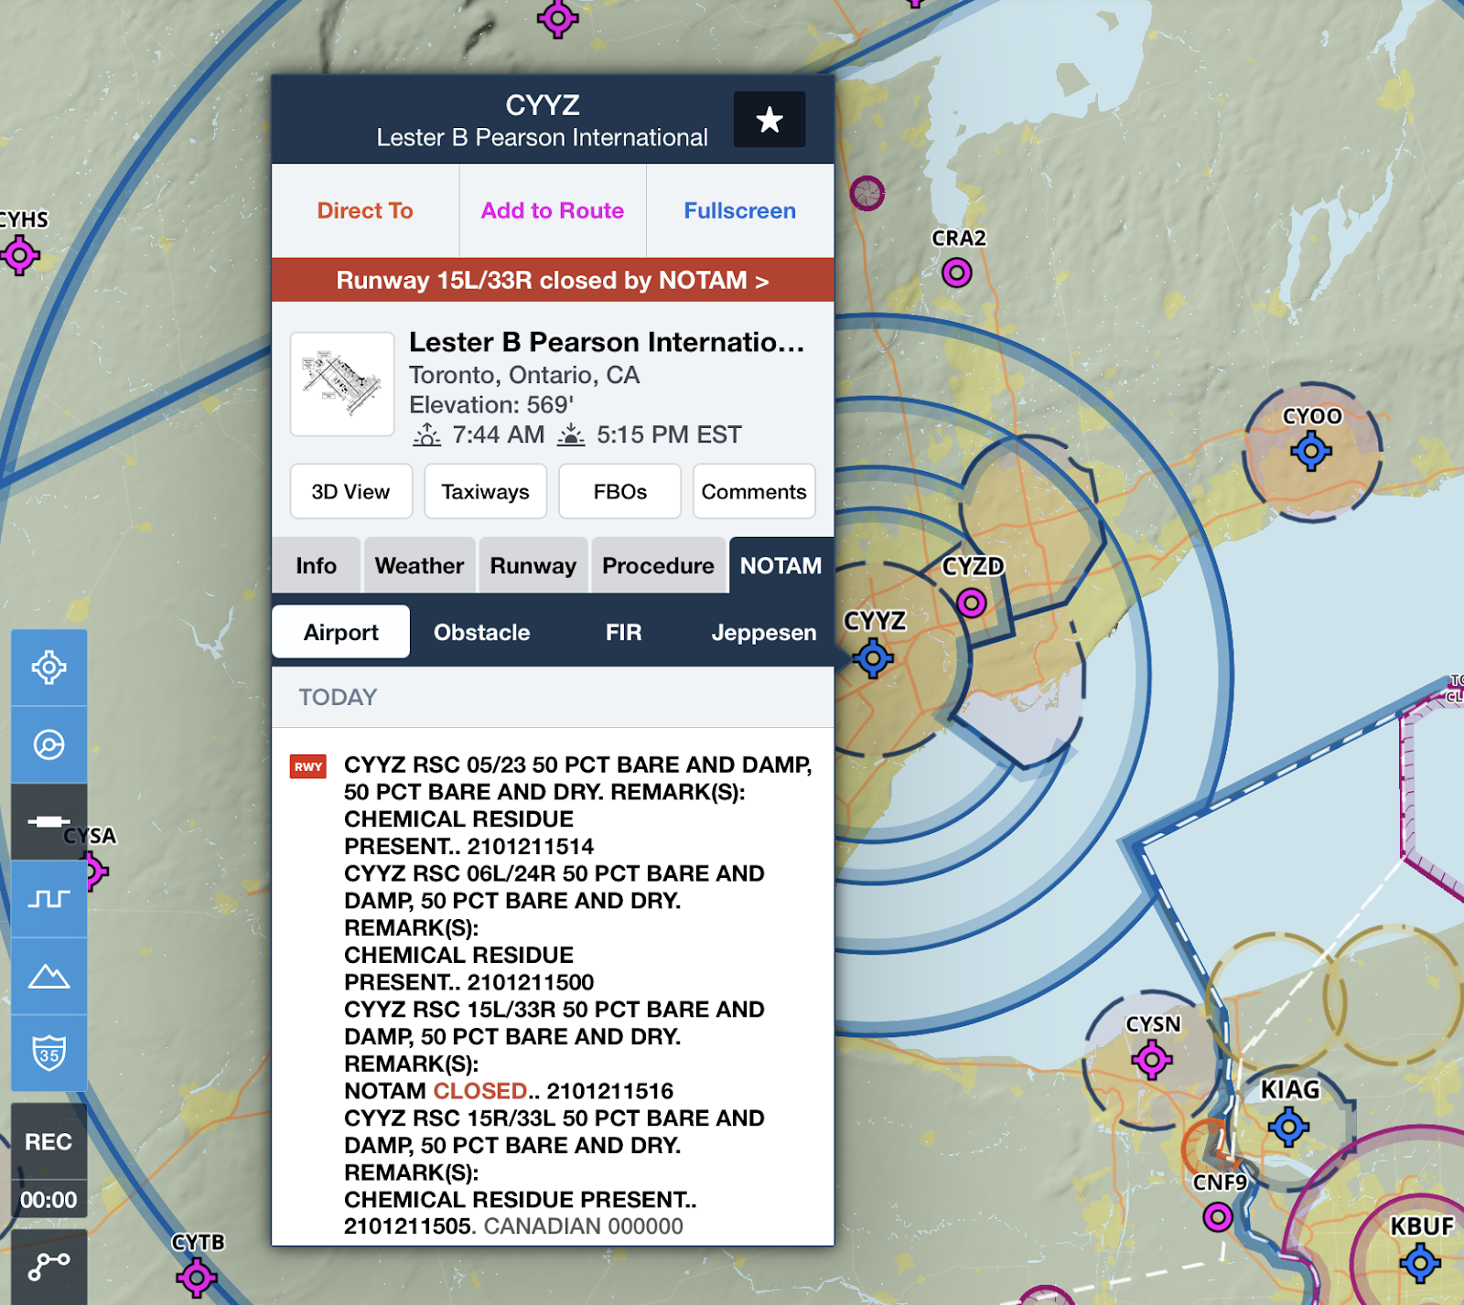Open airport details in Fullscreen
Viewport: 1464px width, 1305px height.
740,210
